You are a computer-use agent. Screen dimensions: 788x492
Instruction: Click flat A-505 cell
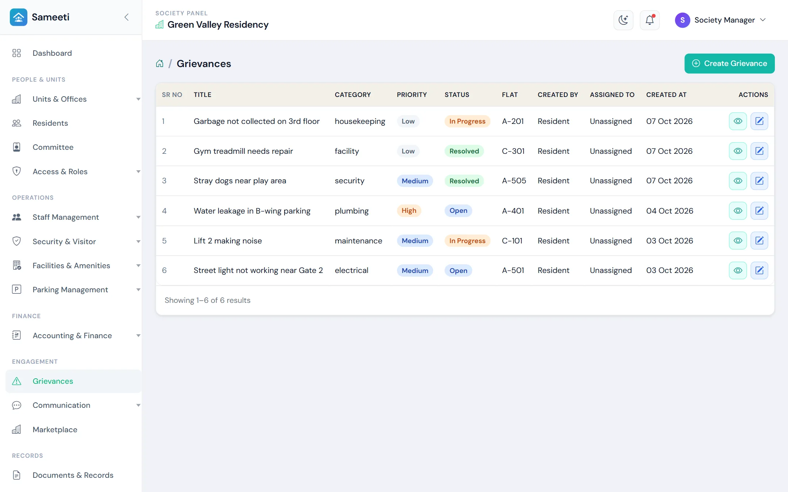(514, 181)
